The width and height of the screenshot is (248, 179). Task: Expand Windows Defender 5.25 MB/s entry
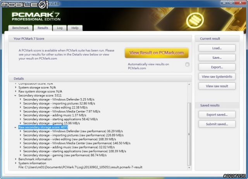[21, 99]
